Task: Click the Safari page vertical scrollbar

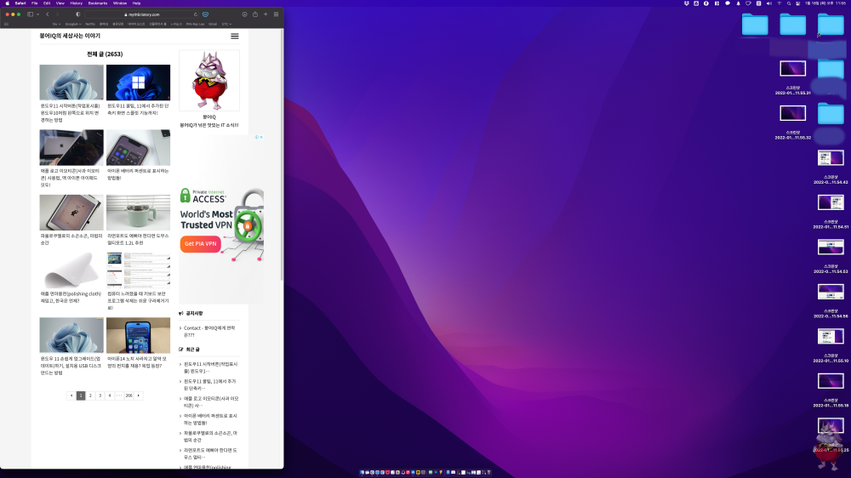Action: click(x=282, y=155)
